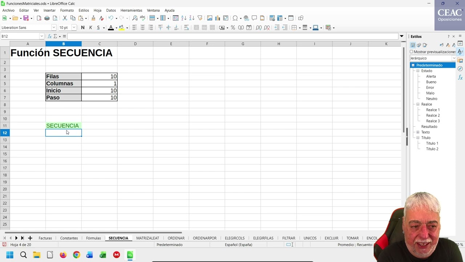Image resolution: width=465 pixels, height=262 pixels.
Task: Open the sidebar Navigator compass icon
Action: coord(460,69)
